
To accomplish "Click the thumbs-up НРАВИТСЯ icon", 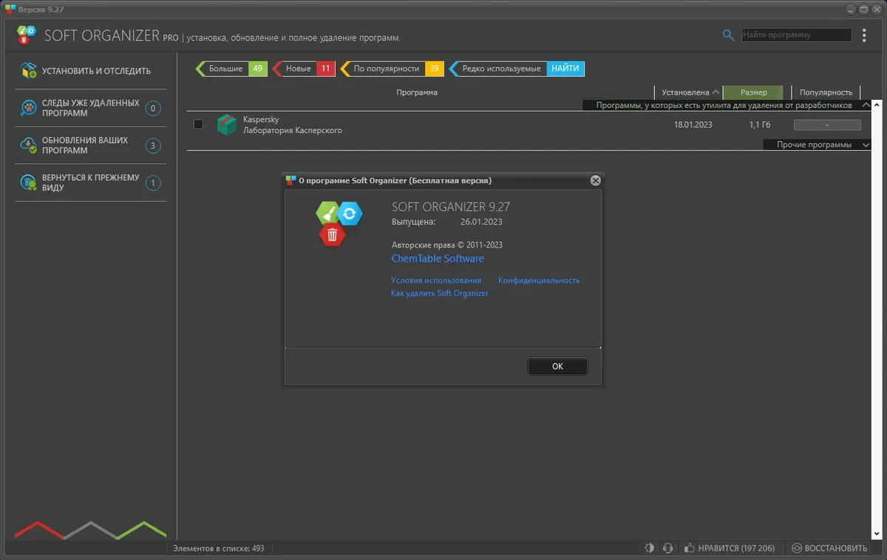I will point(690,548).
